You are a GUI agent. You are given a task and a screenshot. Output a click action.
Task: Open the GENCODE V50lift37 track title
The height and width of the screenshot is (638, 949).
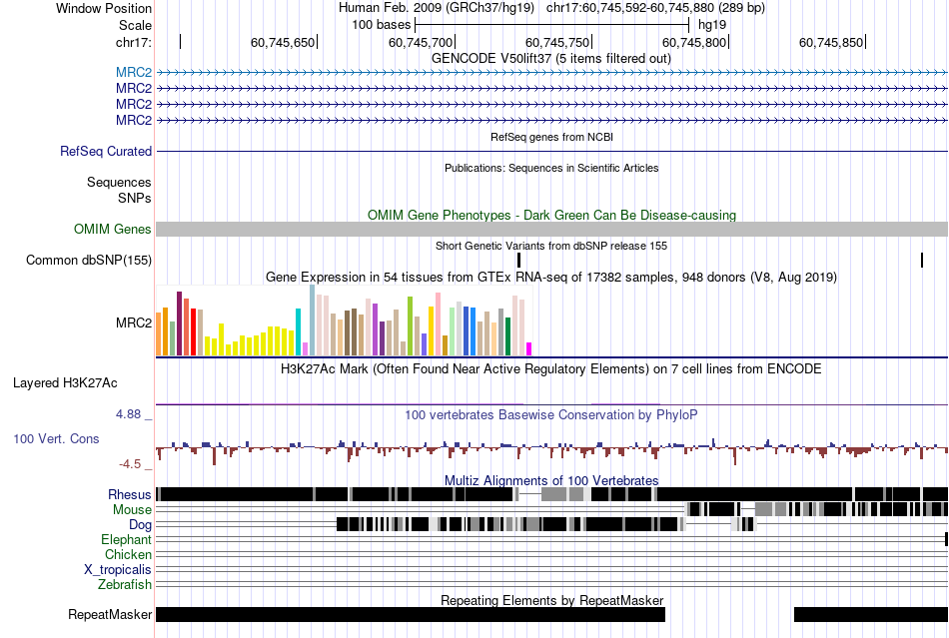pos(551,59)
